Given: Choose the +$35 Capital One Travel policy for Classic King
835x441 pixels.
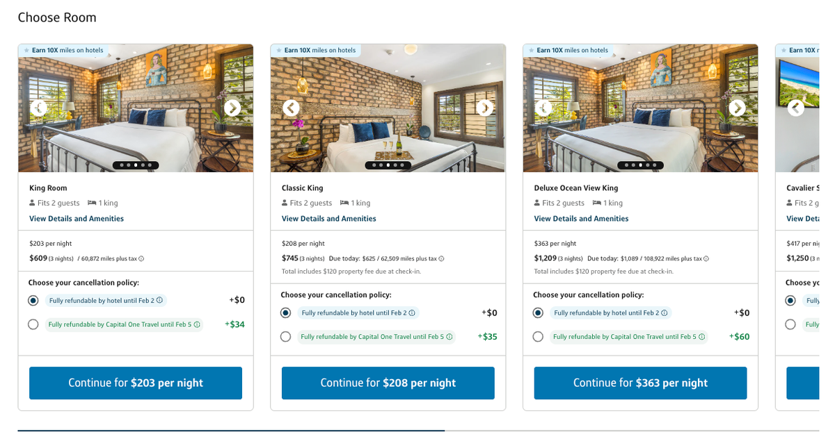Looking at the screenshot, I should point(285,336).
